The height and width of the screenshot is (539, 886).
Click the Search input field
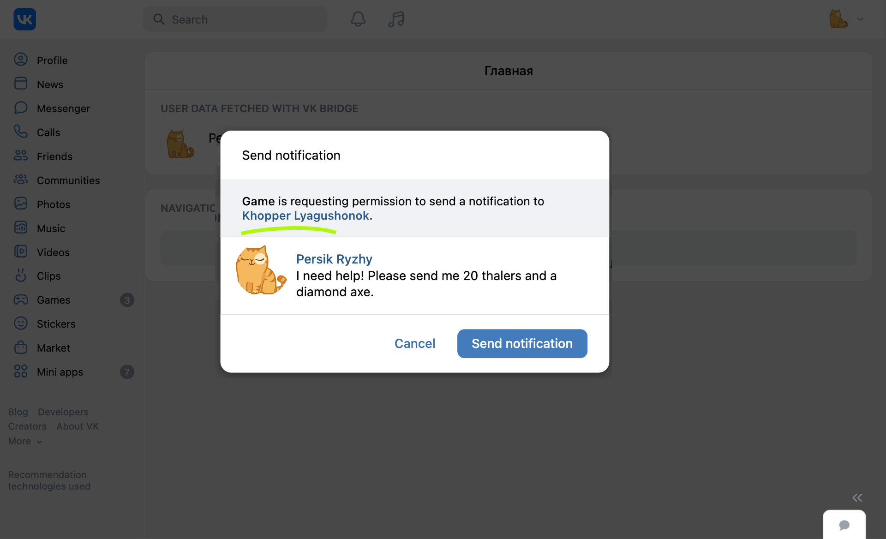pyautogui.click(x=235, y=19)
